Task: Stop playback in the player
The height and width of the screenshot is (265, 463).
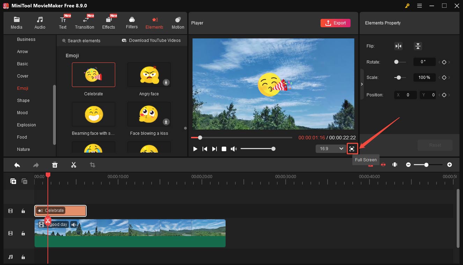Action: tap(224, 149)
